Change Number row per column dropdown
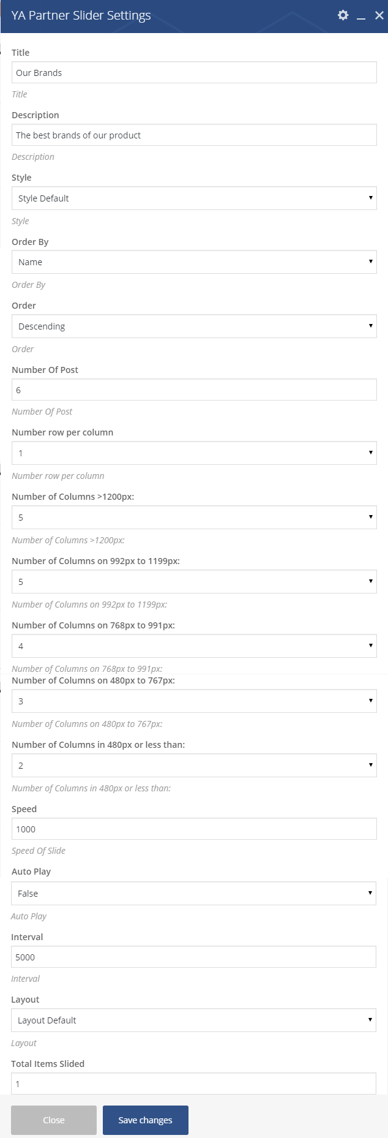388x1138 pixels. pos(194,453)
